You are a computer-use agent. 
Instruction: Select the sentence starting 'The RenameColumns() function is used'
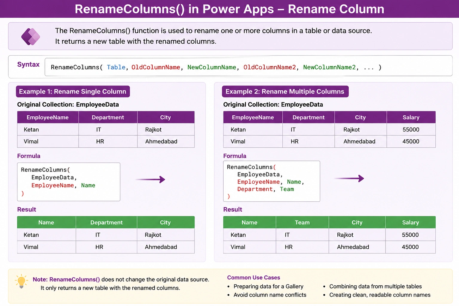(213, 31)
